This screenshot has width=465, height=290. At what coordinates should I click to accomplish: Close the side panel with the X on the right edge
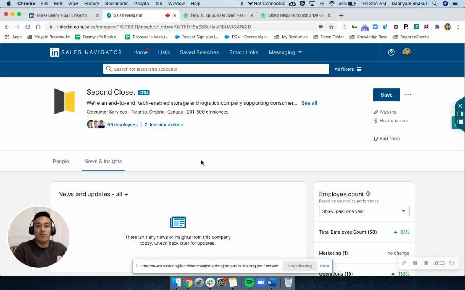pos(460,106)
